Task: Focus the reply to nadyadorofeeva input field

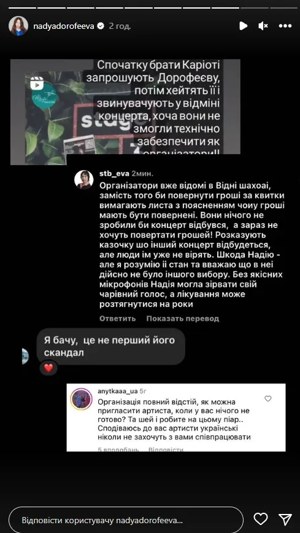Action: (x=126, y=520)
